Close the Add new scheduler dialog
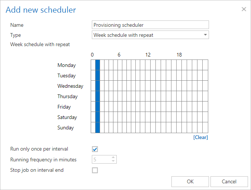 point(244,9)
